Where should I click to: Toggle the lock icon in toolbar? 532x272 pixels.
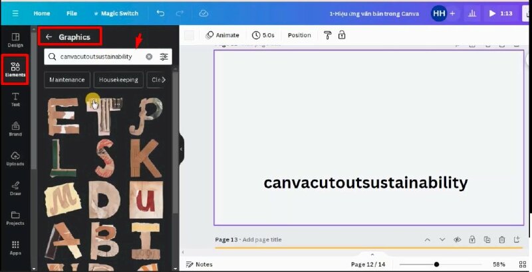[342, 35]
